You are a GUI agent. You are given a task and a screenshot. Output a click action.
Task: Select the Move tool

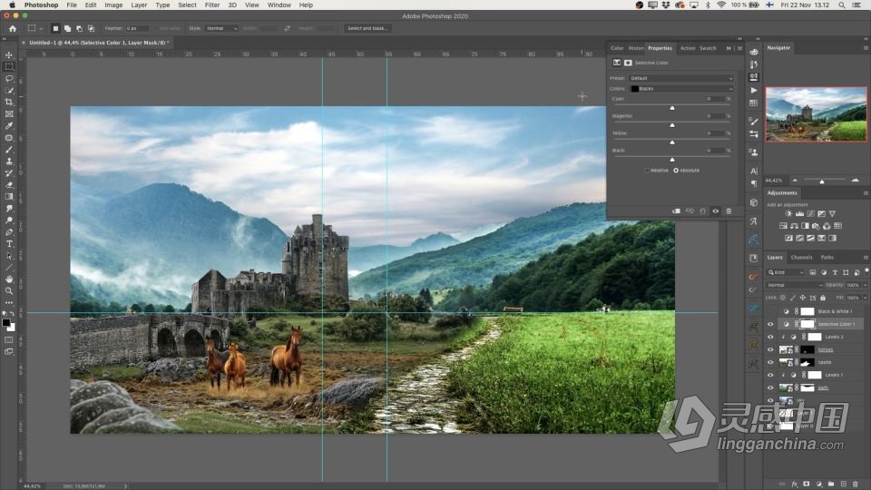point(9,55)
